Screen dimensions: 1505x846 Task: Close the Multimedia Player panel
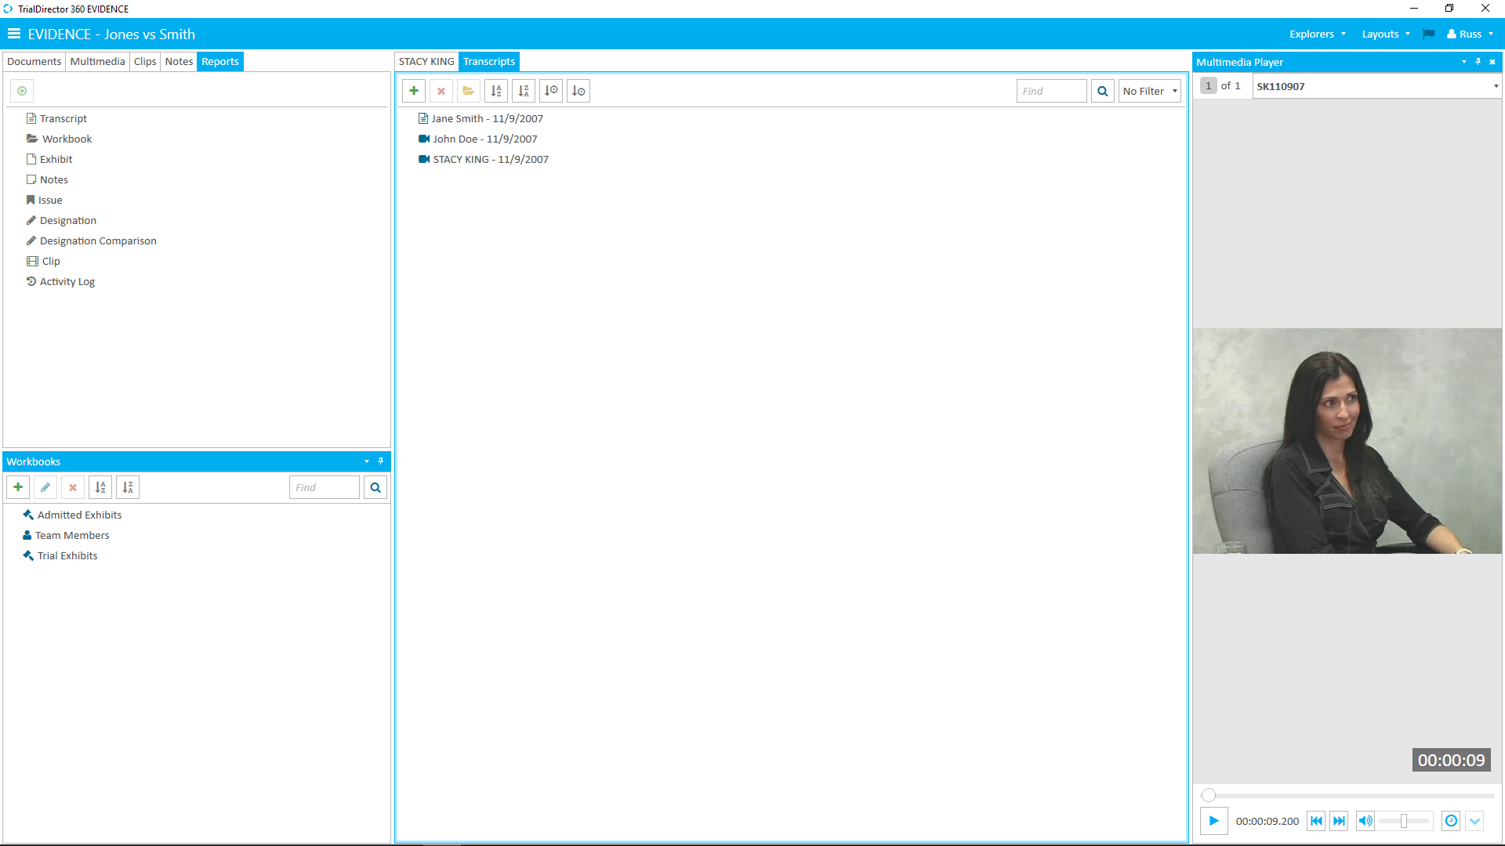pos(1492,62)
